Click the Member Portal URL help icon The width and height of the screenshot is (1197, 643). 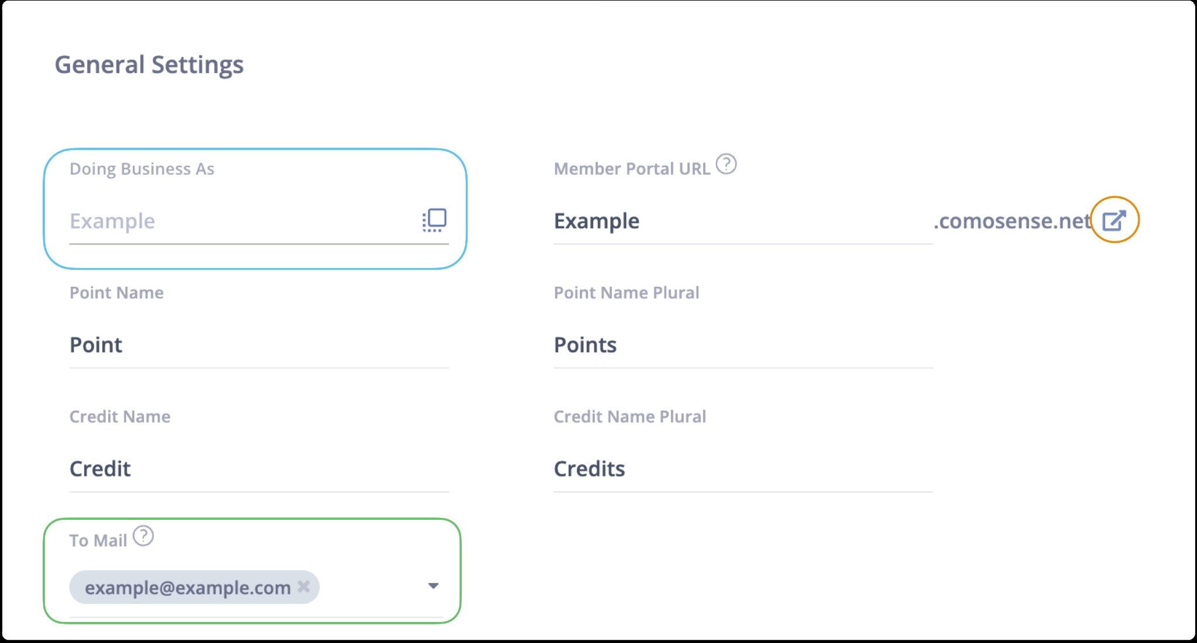tap(726, 164)
